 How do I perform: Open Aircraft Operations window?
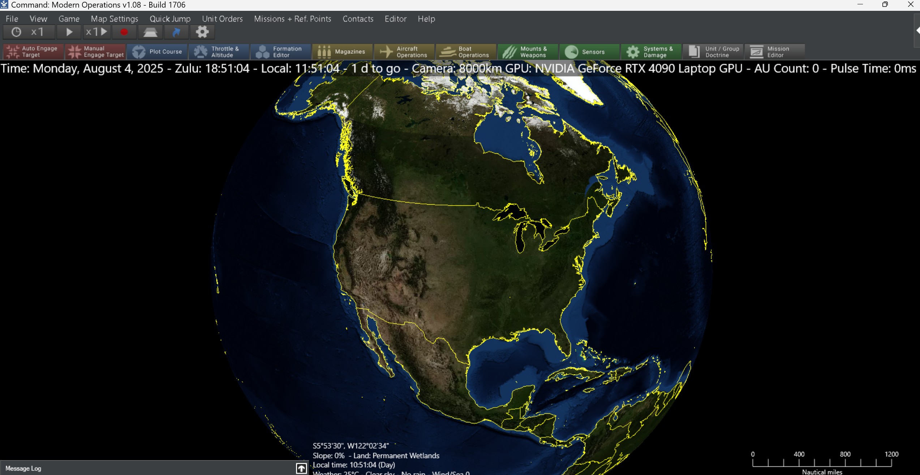click(404, 52)
